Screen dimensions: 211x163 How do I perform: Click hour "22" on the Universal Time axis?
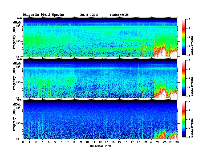pyautogui.click(x=164, y=142)
